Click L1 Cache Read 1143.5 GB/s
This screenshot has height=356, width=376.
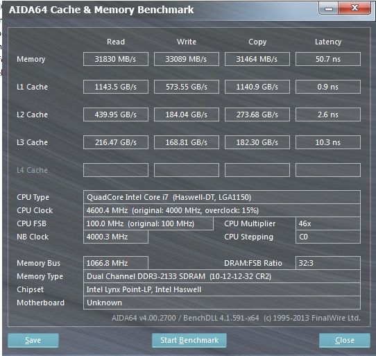coord(116,87)
